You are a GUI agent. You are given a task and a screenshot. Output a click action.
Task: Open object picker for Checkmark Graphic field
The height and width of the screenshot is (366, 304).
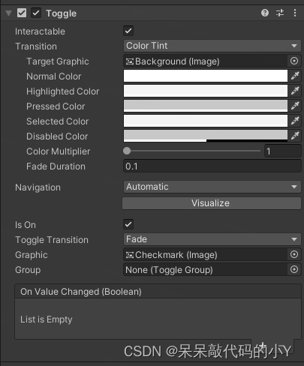coord(294,254)
